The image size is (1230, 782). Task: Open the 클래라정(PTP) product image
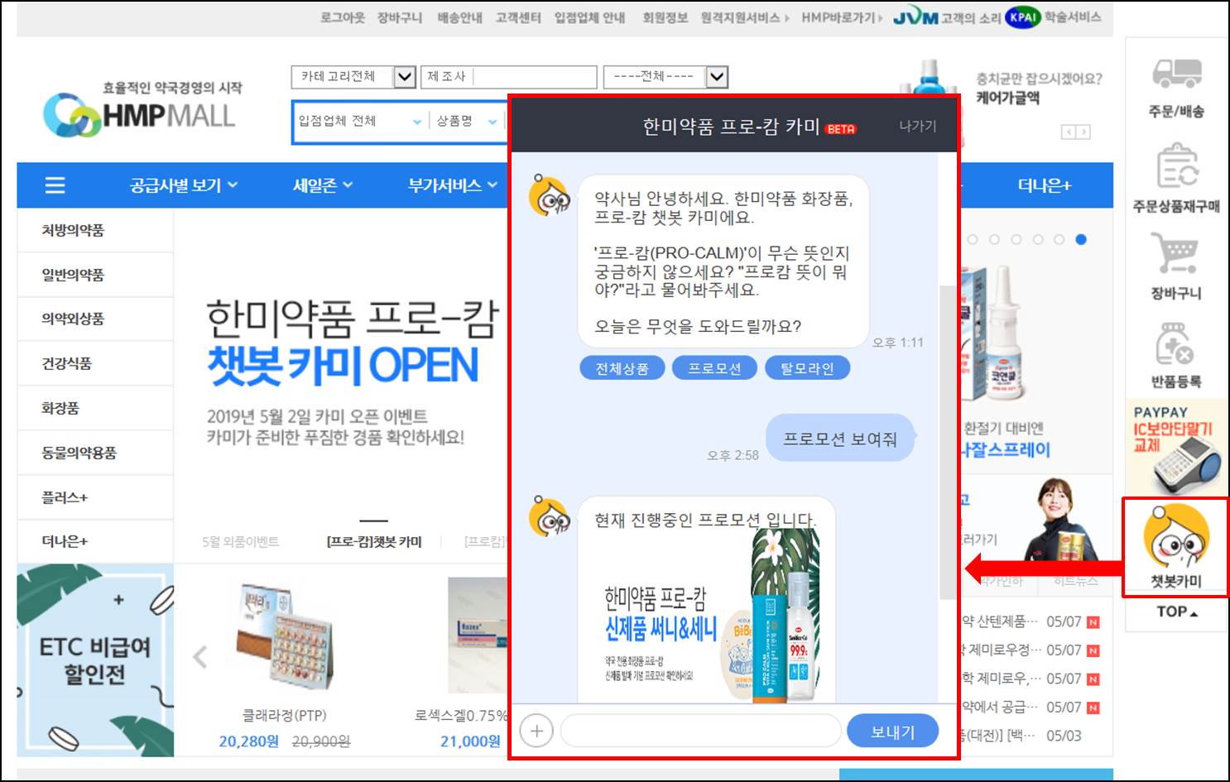pos(284,636)
